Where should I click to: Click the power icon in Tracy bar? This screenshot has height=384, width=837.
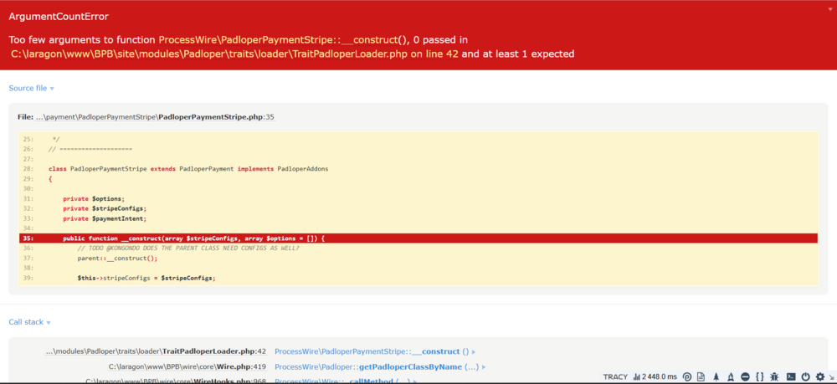pyautogui.click(x=805, y=377)
